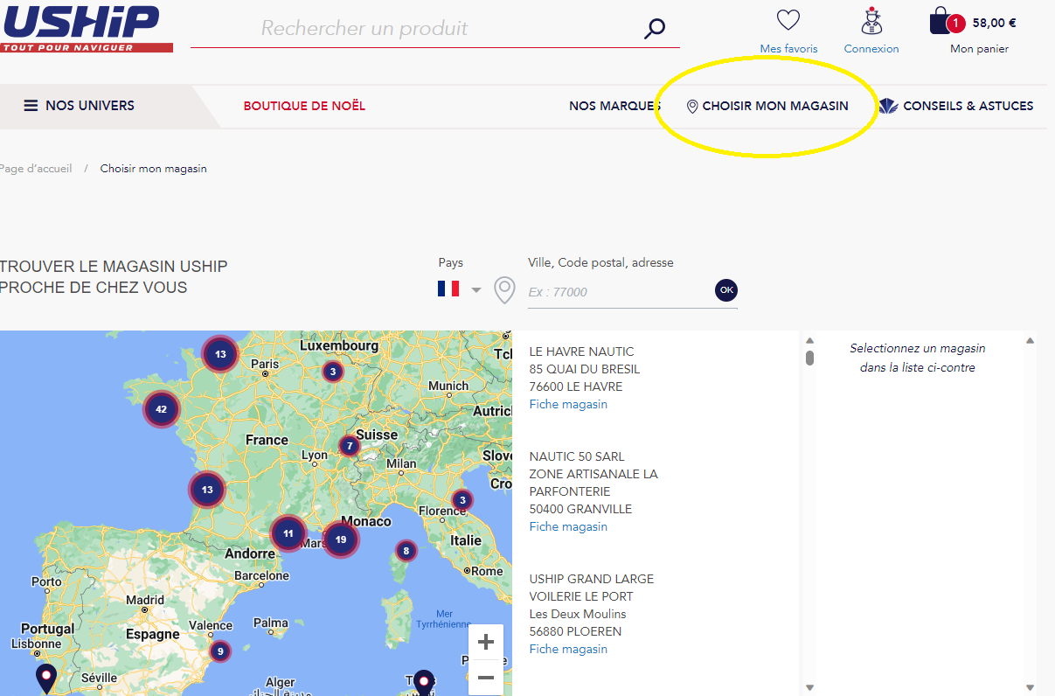Click the OK button
1055x696 pixels.
[726, 289]
